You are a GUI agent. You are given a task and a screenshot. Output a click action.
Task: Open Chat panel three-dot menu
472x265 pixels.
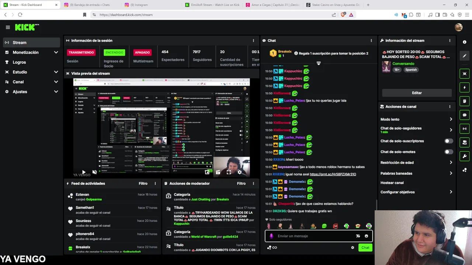(371, 40)
